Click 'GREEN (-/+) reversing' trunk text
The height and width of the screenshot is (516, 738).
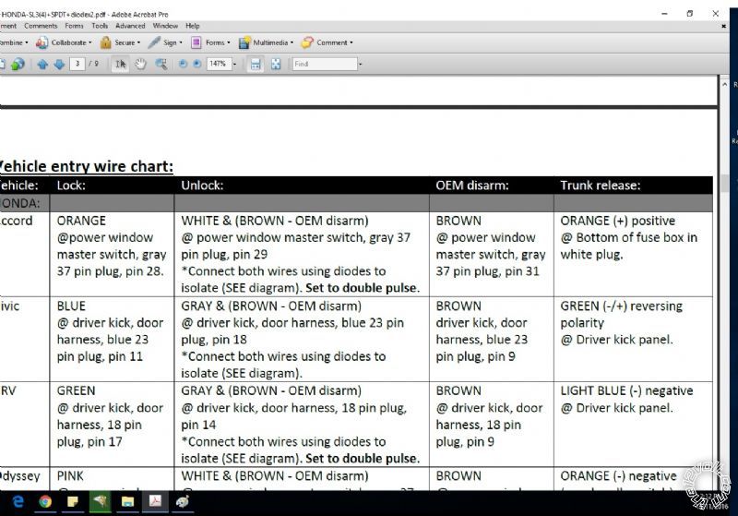point(621,306)
